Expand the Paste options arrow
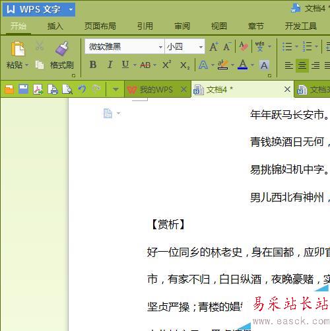 tap(27, 65)
